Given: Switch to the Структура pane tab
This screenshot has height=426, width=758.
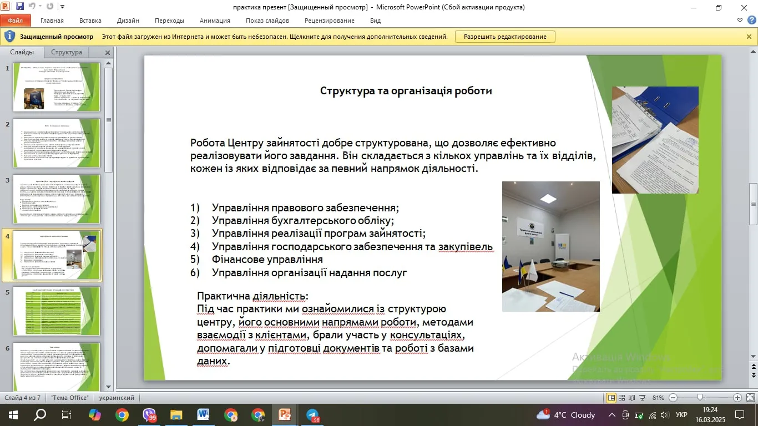Looking at the screenshot, I should pos(67,52).
